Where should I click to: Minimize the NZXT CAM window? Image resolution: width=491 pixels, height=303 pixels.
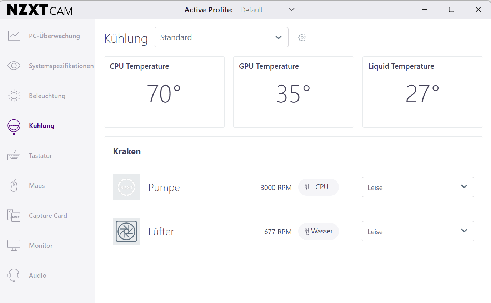click(425, 10)
